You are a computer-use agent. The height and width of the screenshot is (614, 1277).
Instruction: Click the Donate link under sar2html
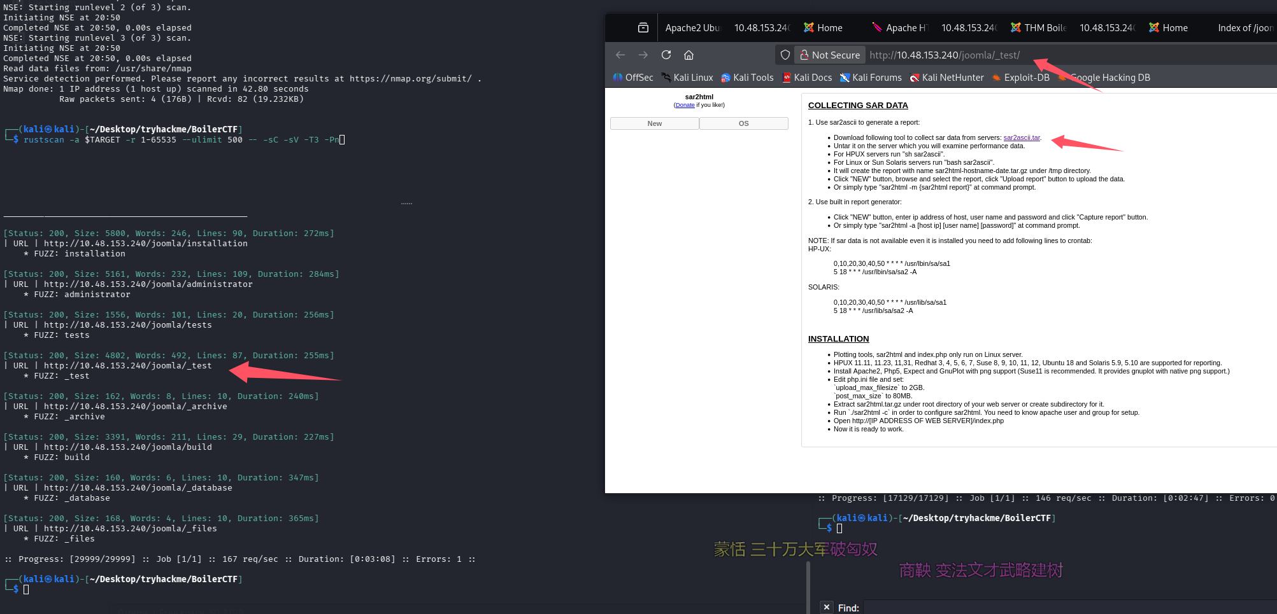685,106
